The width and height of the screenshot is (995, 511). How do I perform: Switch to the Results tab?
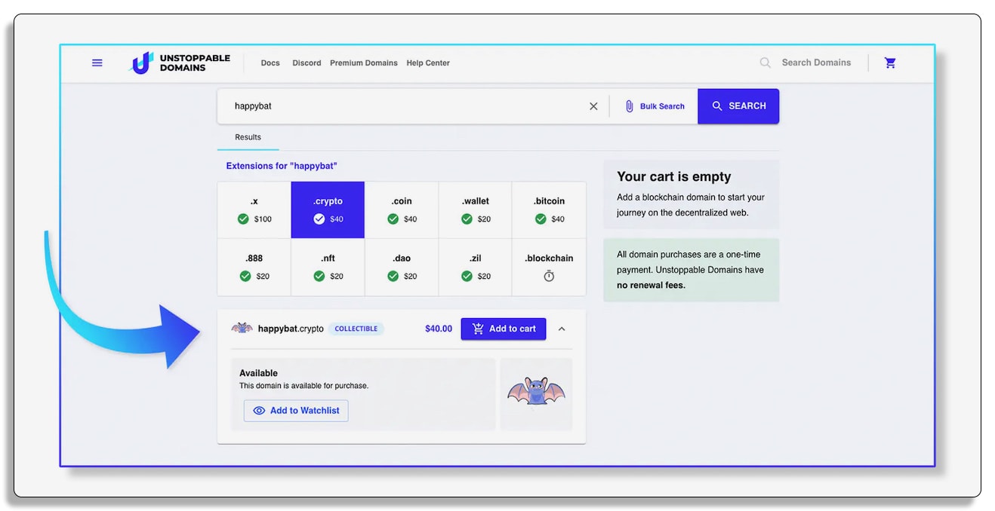click(x=248, y=137)
